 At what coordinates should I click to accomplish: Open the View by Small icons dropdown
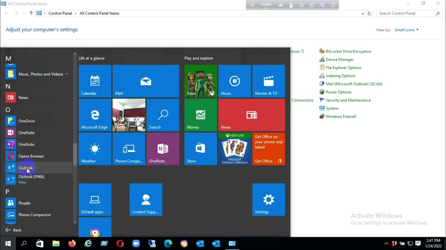(x=407, y=30)
